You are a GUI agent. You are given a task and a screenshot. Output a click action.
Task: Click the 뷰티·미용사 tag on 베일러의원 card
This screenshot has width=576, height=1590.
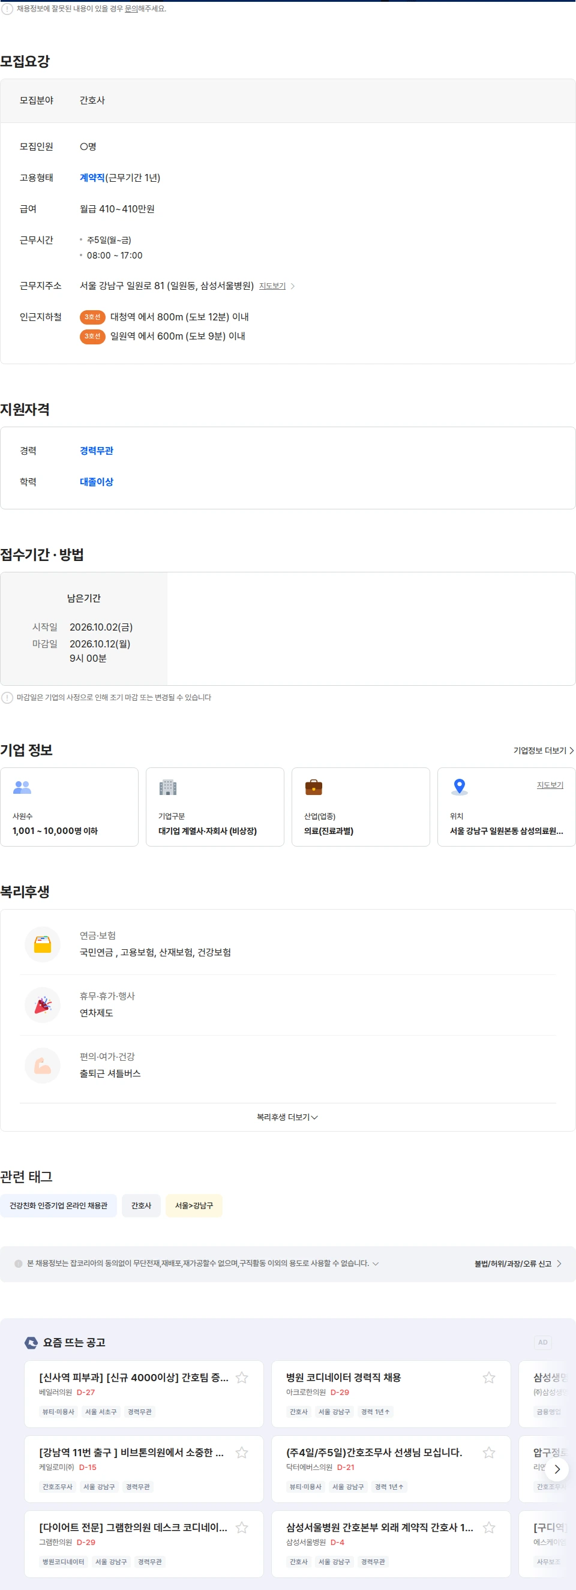pos(58,1412)
